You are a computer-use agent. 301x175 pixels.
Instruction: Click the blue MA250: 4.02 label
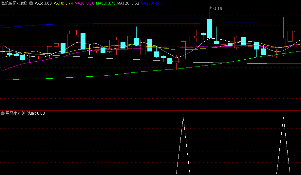pyautogui.click(x=152, y=3)
